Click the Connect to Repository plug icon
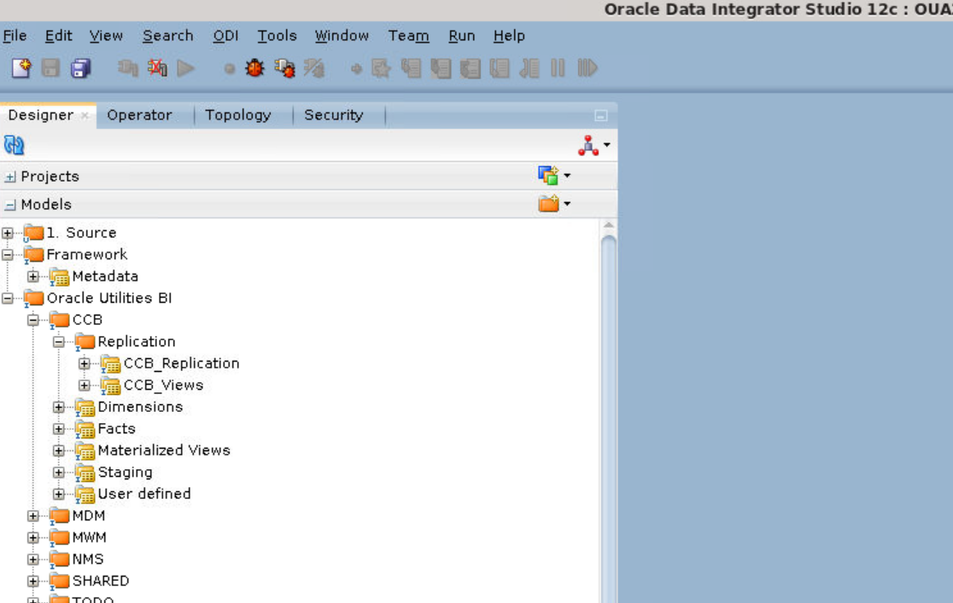953x603 pixels. pyautogui.click(x=127, y=68)
